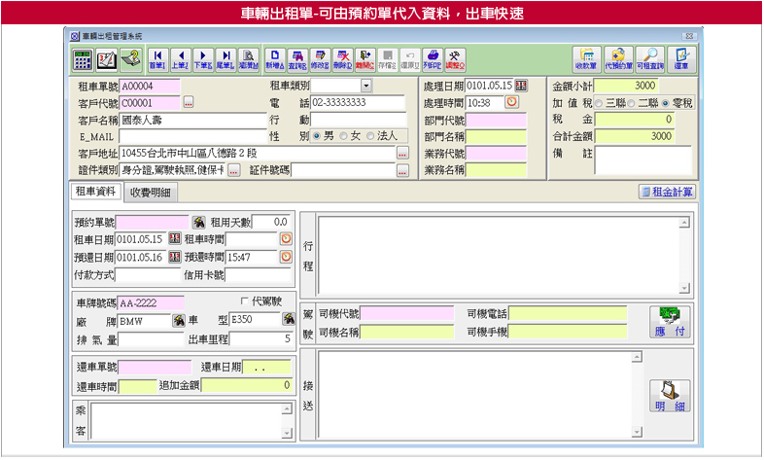
Task: Go to first record with 首筆 icon
Action: tap(157, 57)
